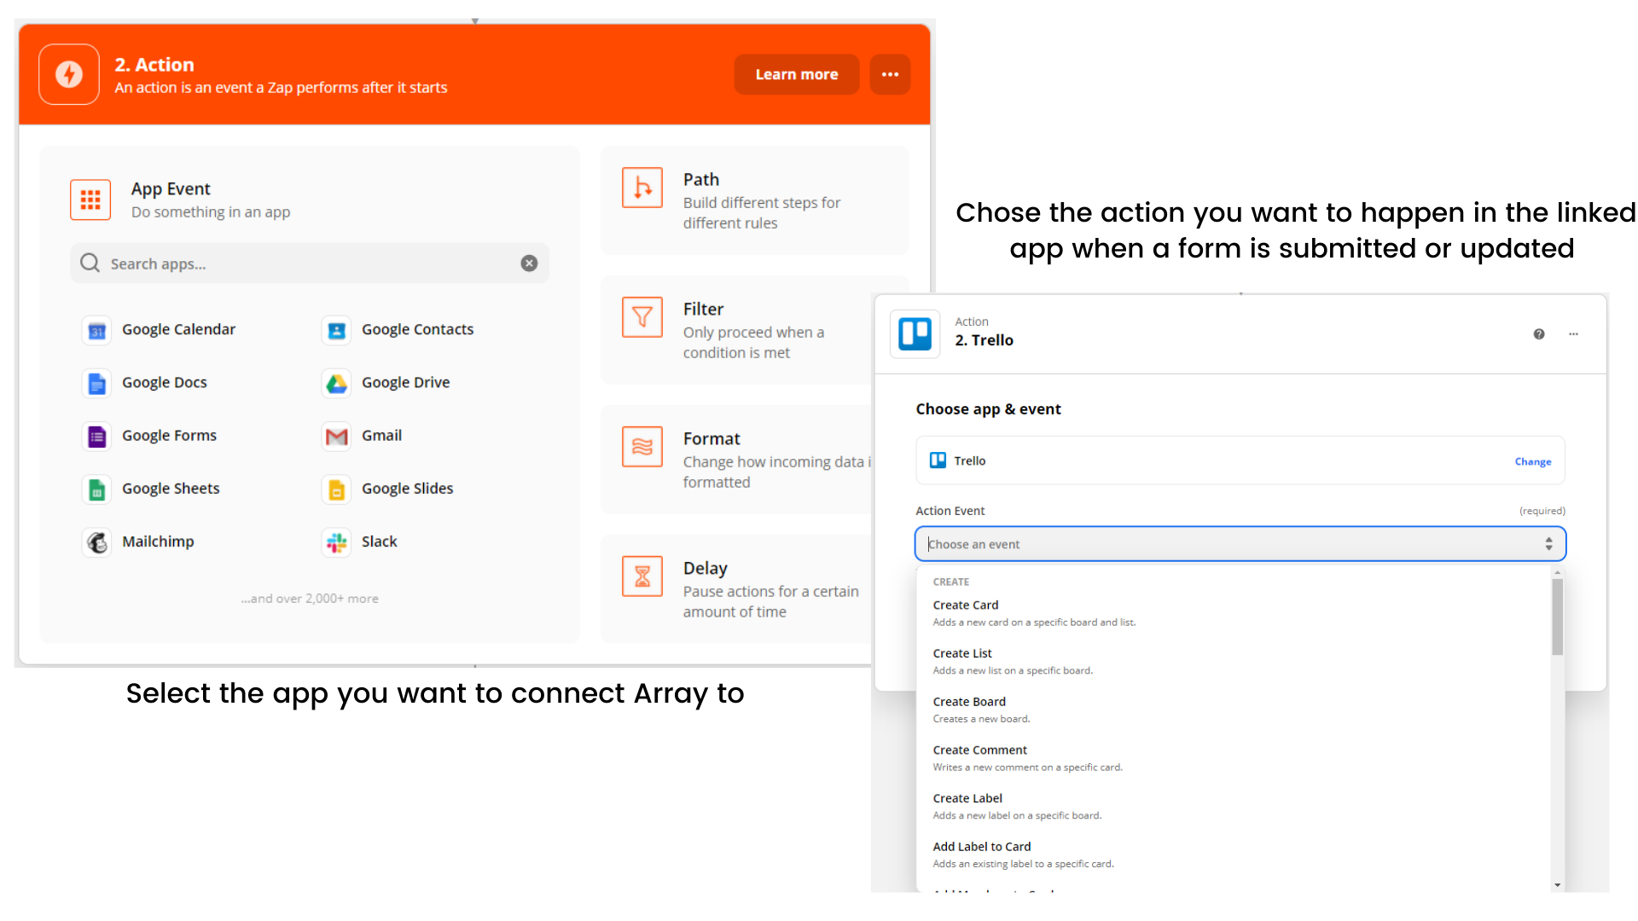Click the Google Contacts label
The image size is (1638, 921).
coord(417,330)
